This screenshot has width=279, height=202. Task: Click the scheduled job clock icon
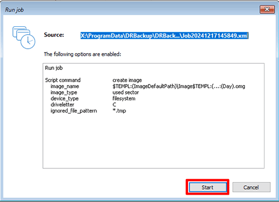(x=23, y=37)
